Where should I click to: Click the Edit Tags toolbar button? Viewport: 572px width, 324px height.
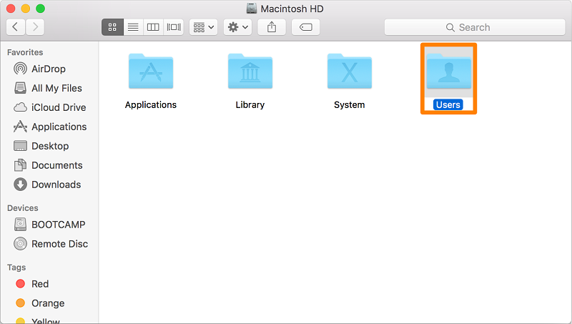pyautogui.click(x=305, y=27)
